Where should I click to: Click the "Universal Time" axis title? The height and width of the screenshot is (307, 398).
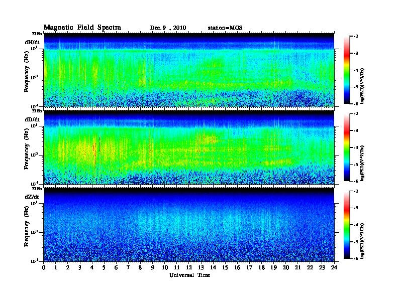[x=189, y=275]
